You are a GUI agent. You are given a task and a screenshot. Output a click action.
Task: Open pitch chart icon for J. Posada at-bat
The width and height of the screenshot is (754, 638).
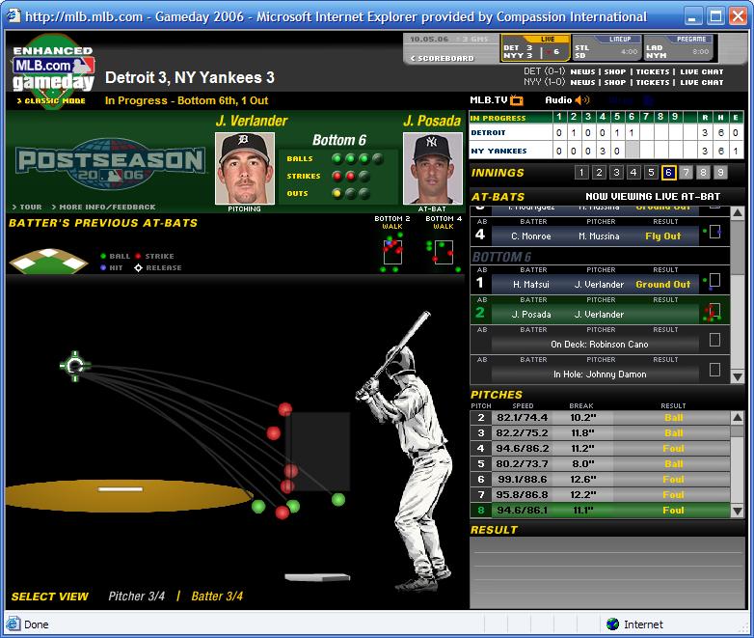point(714,311)
